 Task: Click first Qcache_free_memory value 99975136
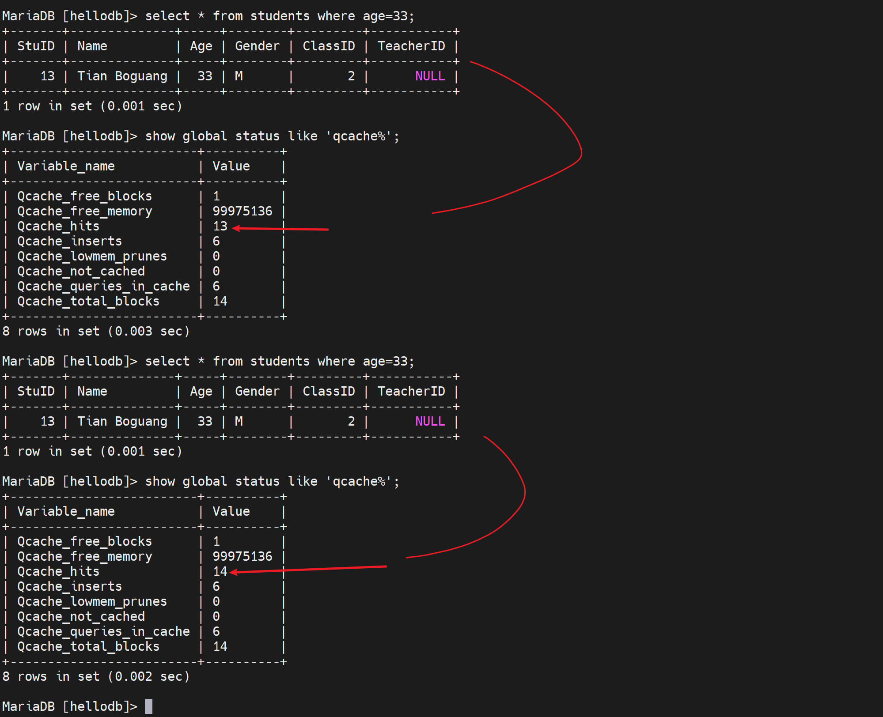tap(242, 211)
